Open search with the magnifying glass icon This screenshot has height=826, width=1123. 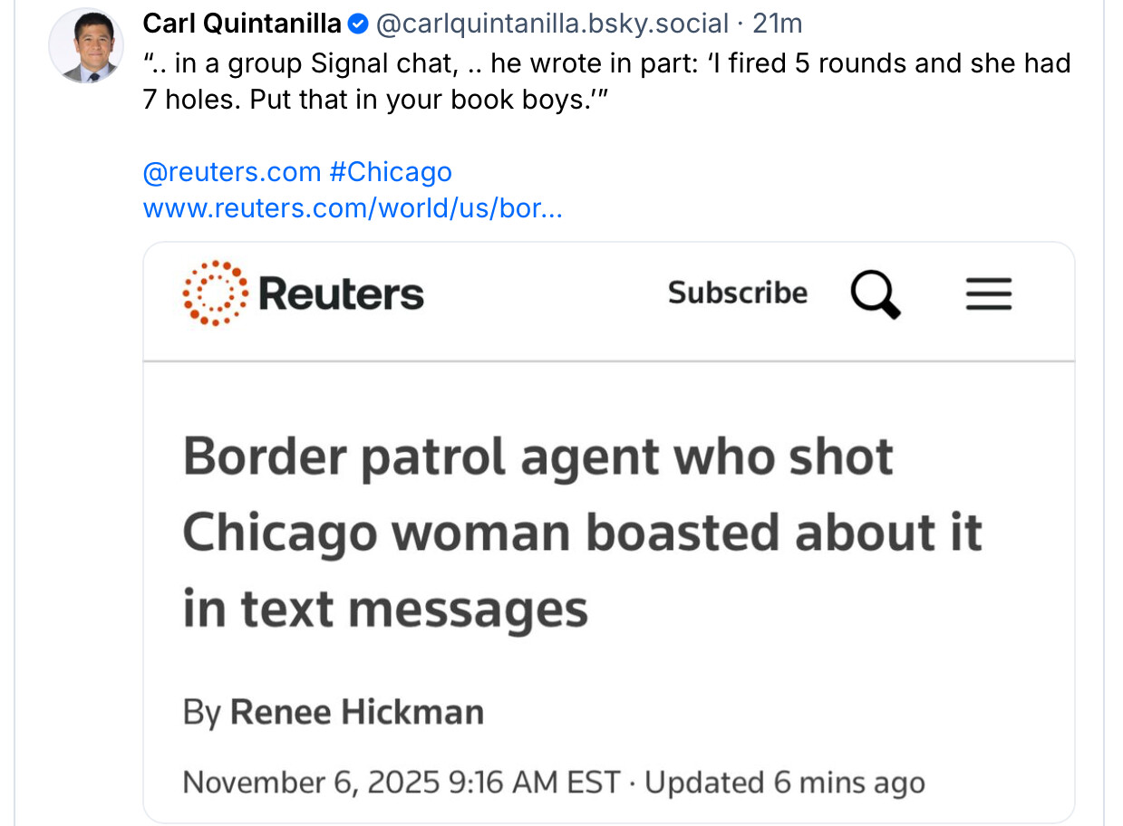tap(875, 294)
